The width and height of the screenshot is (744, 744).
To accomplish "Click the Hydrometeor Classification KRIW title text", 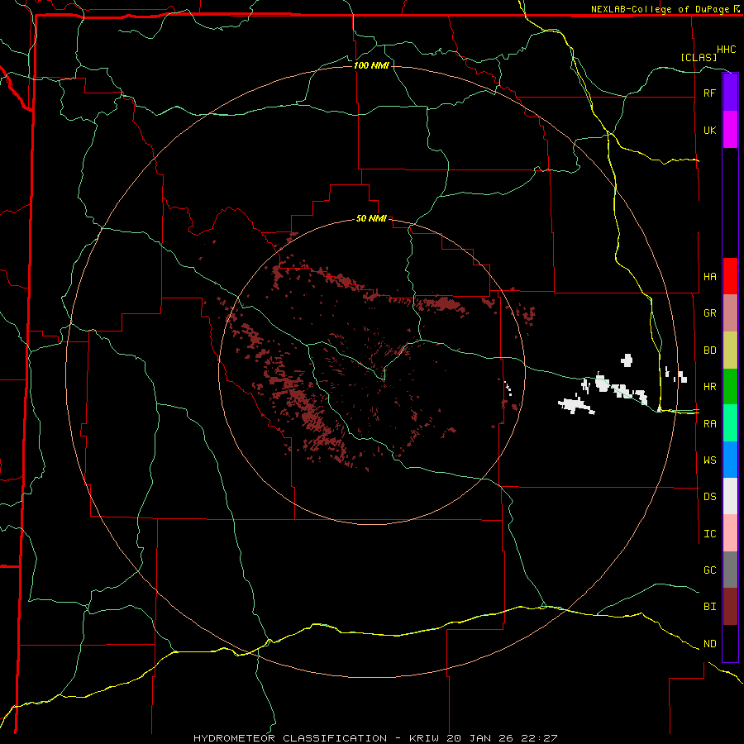I will pos(375,738).
